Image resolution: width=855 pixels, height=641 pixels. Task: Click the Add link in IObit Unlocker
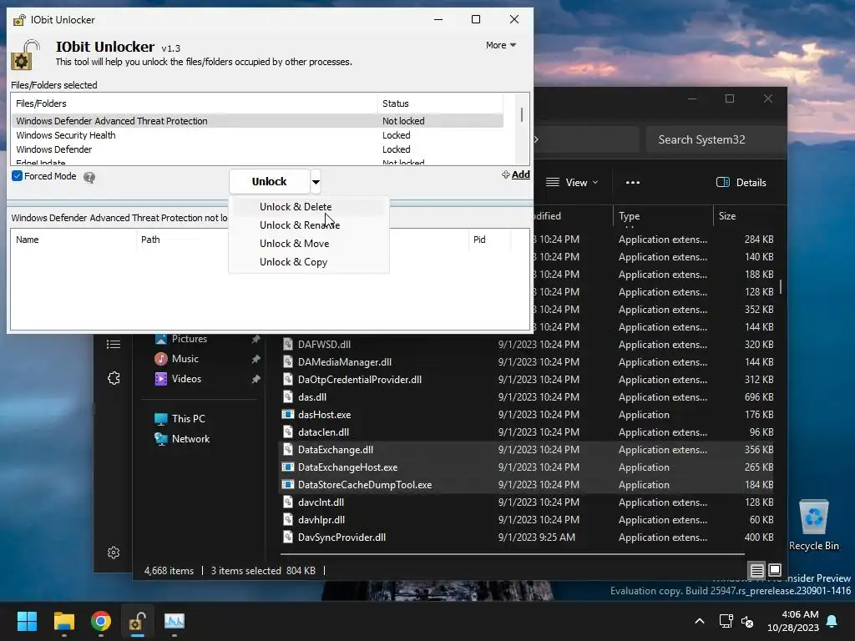pos(516,174)
